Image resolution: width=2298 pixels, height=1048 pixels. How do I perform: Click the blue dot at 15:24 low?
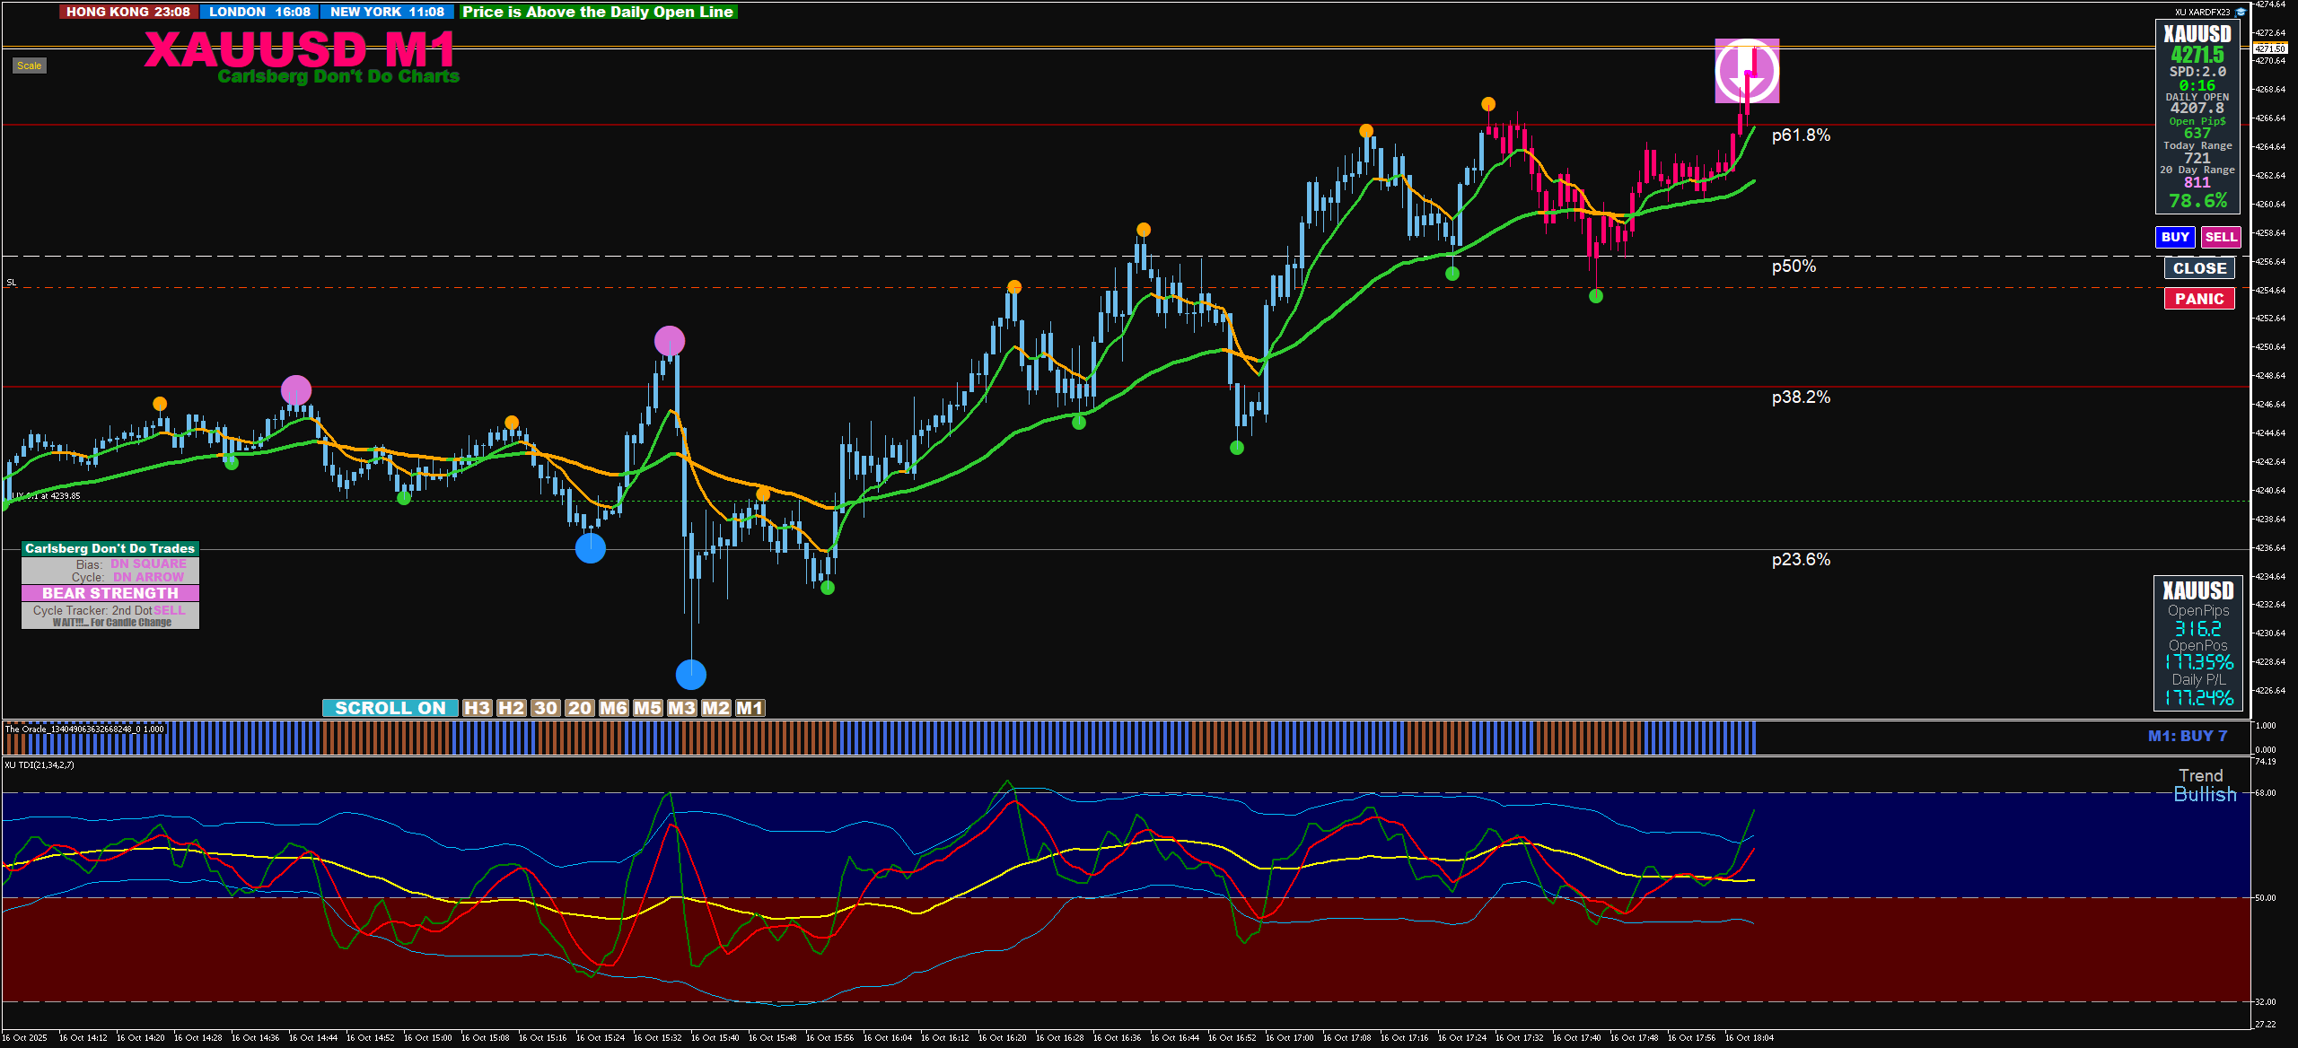(590, 547)
